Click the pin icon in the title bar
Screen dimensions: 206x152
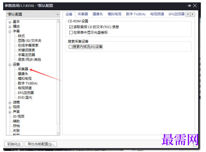coord(189,6)
